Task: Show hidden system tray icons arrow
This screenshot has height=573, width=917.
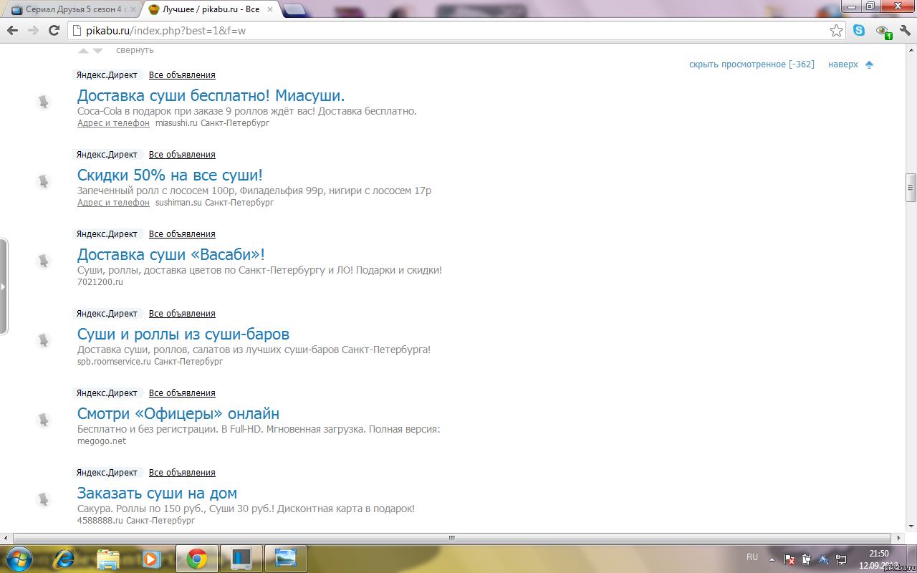Action: tap(771, 559)
